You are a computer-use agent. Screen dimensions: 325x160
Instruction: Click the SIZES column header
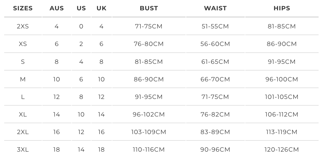pyautogui.click(x=23, y=8)
